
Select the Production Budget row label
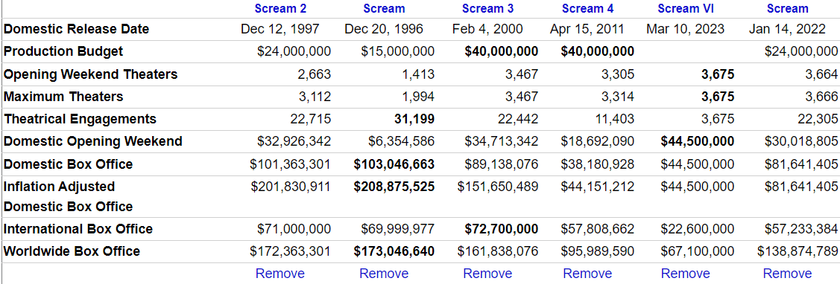63,51
